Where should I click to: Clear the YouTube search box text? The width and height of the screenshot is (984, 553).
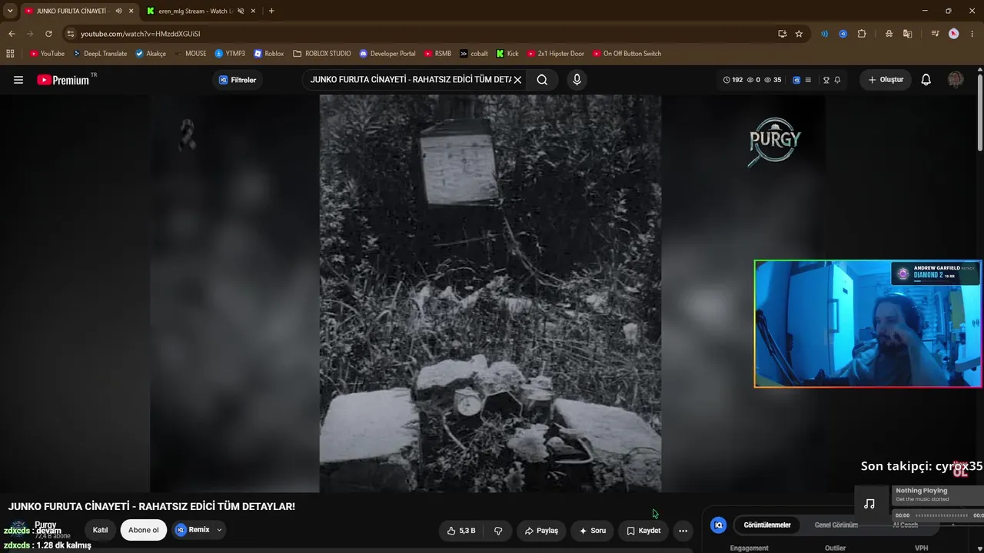click(x=517, y=80)
